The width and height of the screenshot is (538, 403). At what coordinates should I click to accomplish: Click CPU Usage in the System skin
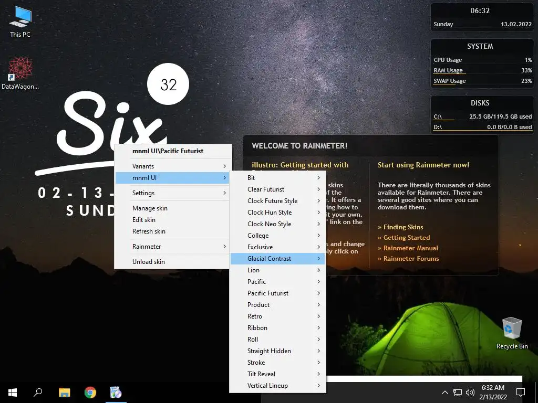(x=448, y=60)
